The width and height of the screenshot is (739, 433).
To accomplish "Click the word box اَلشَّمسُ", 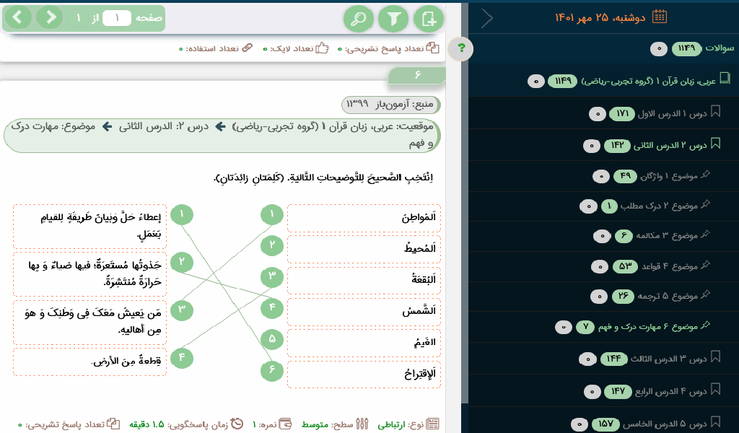I will [x=364, y=312].
